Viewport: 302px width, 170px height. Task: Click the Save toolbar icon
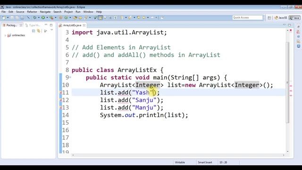12,17
